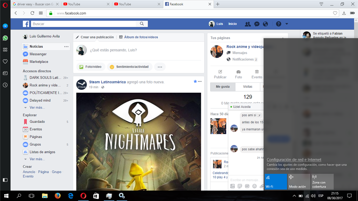Open the downloads icon in toolbar
This screenshot has height=201, width=358.
[344, 13]
